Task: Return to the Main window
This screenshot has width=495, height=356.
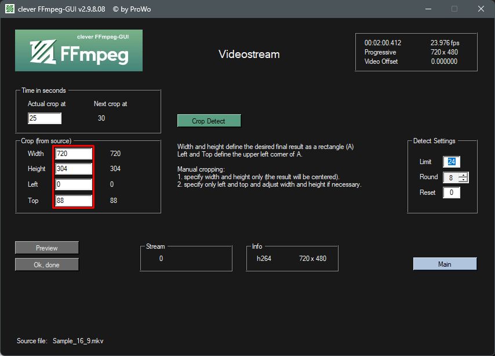Action: coord(445,264)
